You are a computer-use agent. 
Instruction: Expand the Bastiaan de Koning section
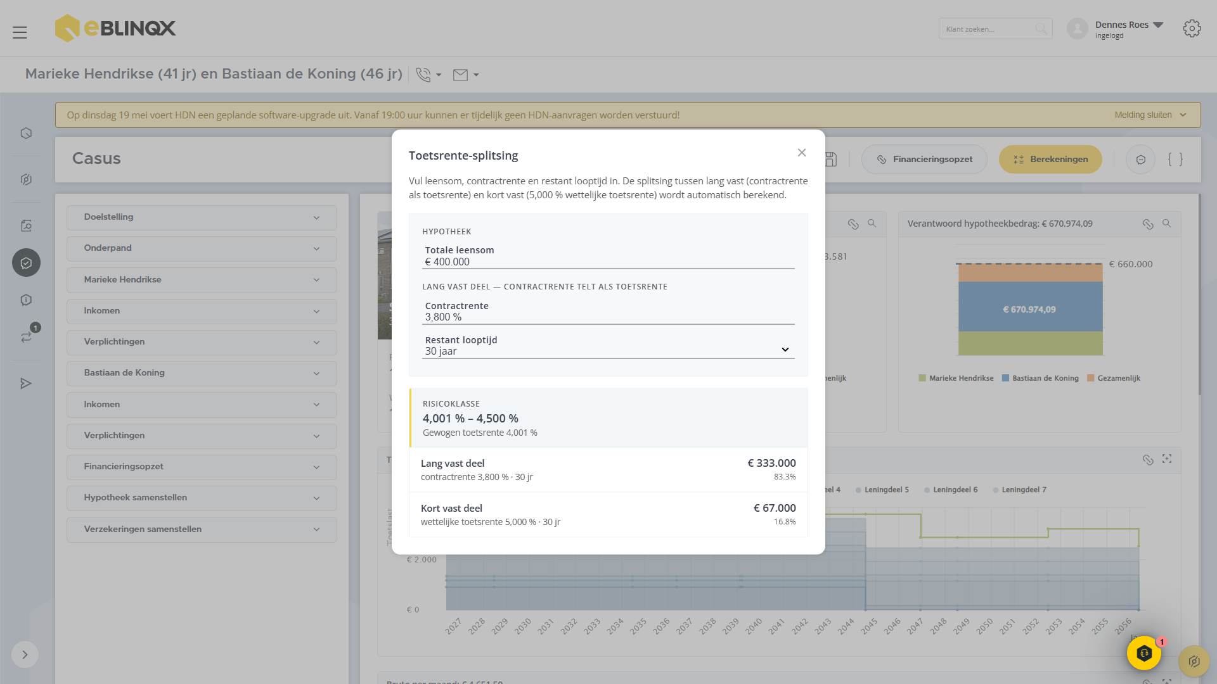click(202, 373)
